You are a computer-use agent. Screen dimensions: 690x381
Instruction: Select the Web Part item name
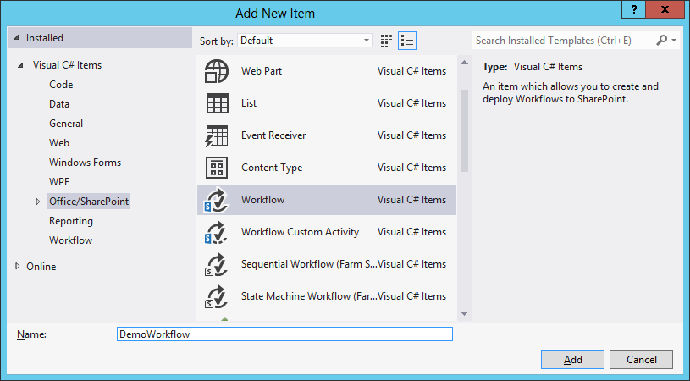click(262, 71)
